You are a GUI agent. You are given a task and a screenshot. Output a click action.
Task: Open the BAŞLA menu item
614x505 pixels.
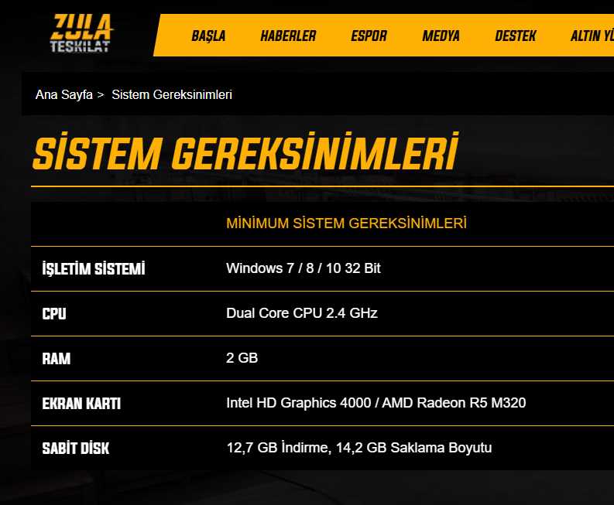pyautogui.click(x=208, y=36)
